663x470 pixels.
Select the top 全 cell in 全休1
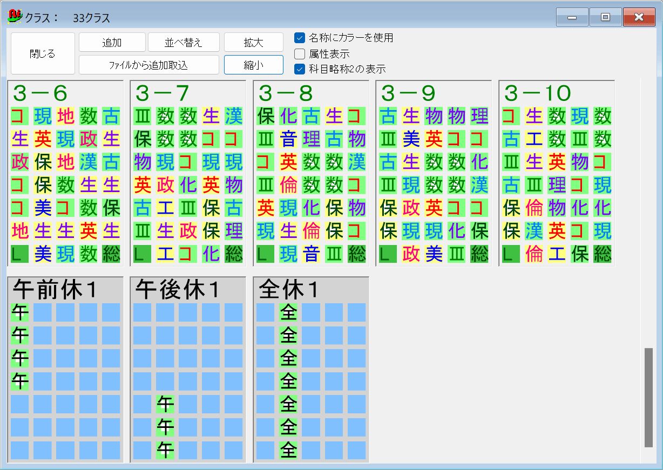point(289,311)
